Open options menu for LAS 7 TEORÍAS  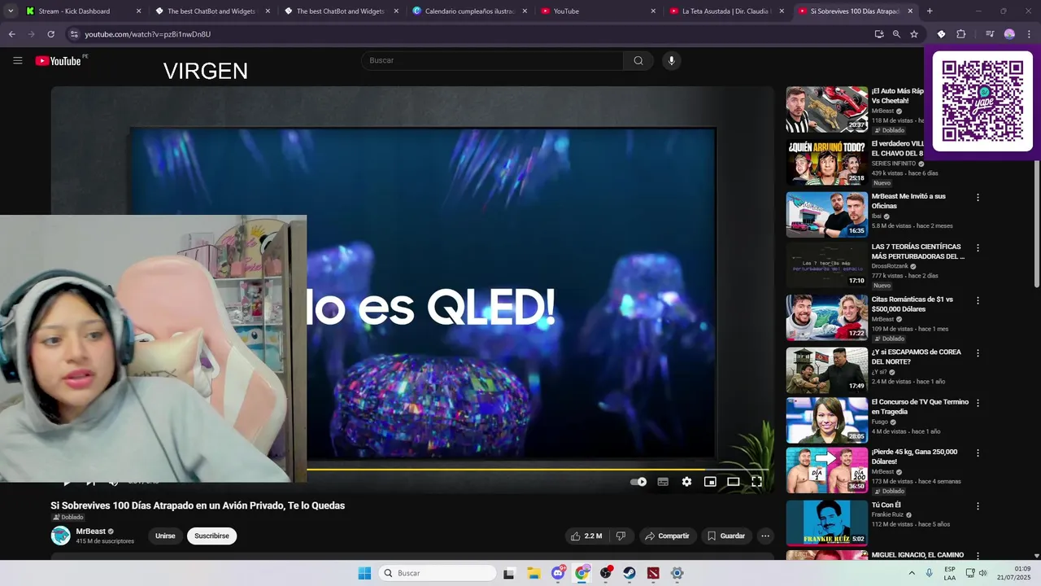978,247
